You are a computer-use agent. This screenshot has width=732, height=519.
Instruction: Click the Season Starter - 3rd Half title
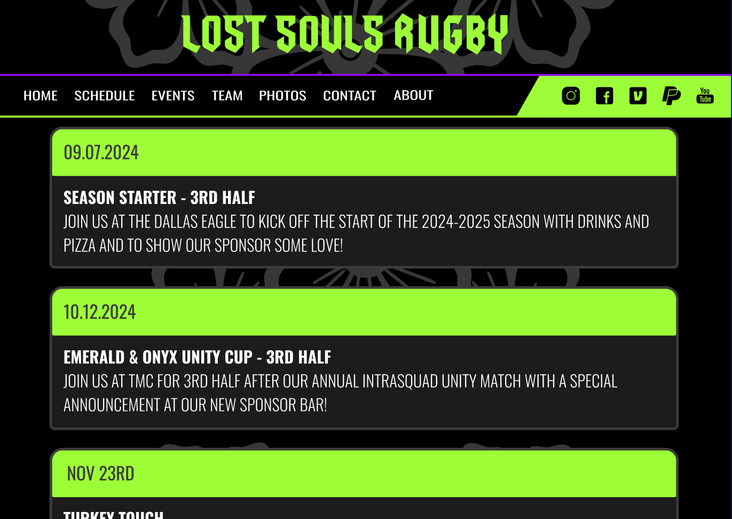pos(159,198)
